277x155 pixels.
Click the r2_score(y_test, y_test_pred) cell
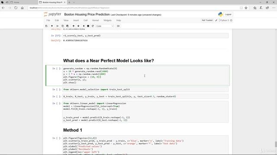[145, 36]
